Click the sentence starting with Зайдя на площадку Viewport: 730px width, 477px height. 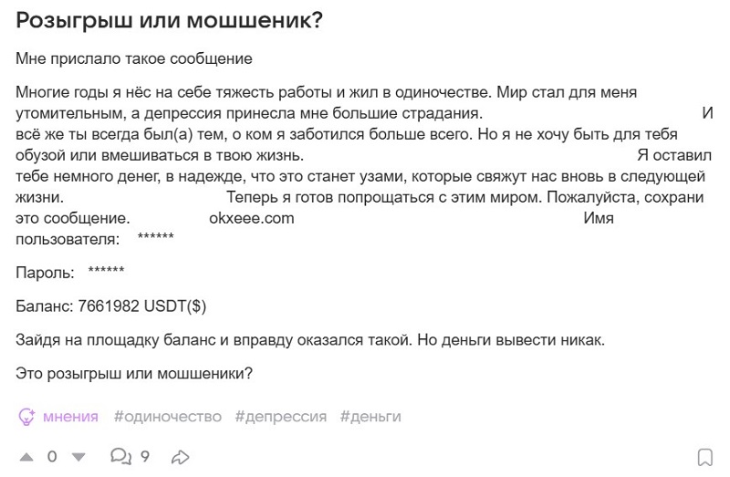tap(310, 339)
